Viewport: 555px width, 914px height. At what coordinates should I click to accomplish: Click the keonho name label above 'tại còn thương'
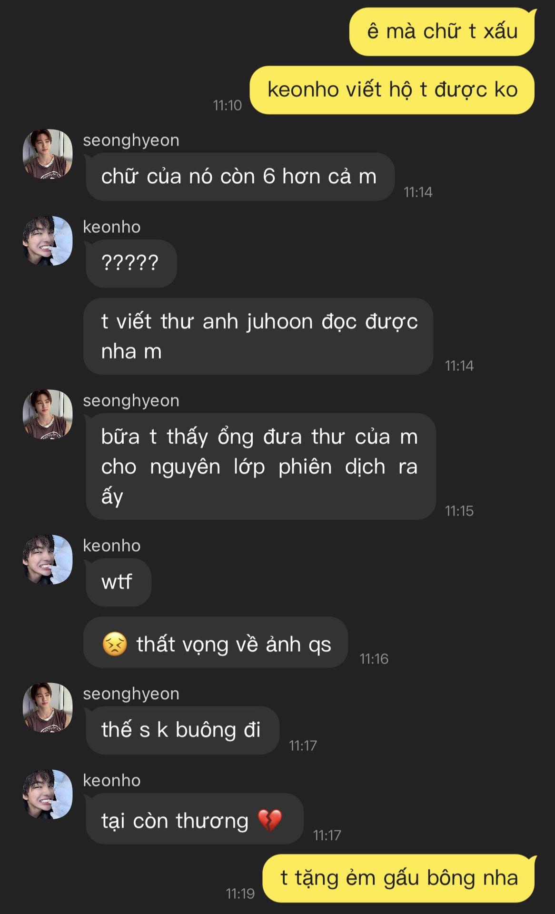pyautogui.click(x=112, y=780)
